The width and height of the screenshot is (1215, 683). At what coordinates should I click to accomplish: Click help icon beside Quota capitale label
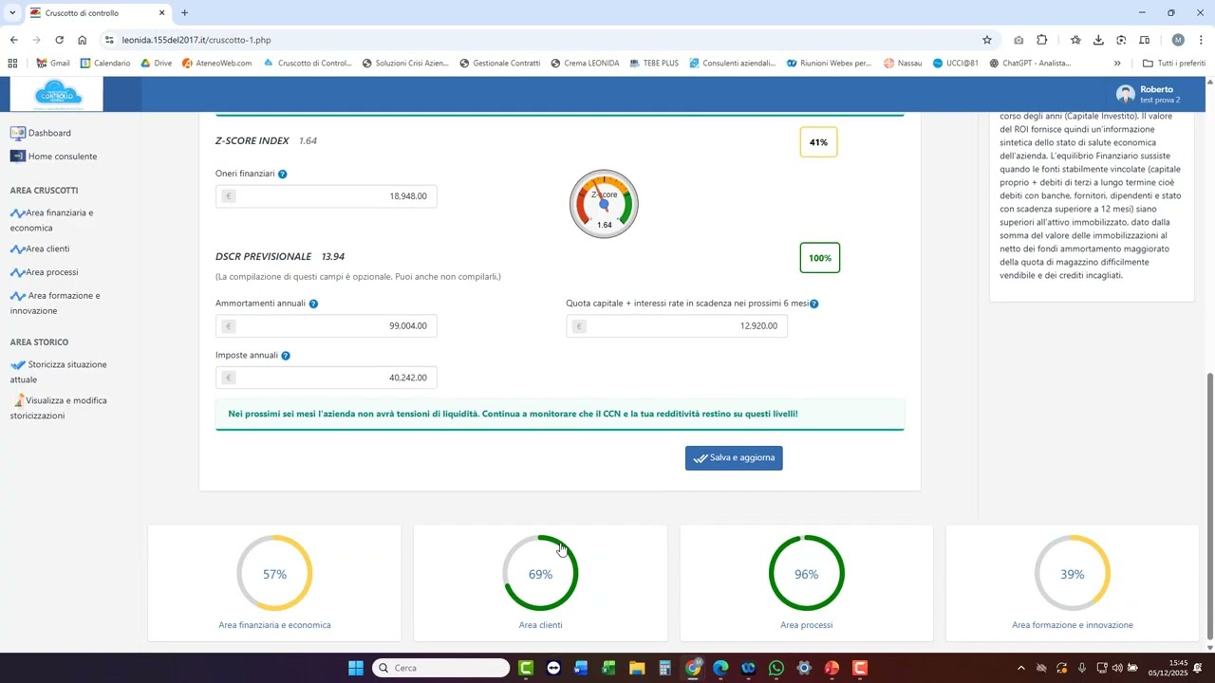point(814,305)
